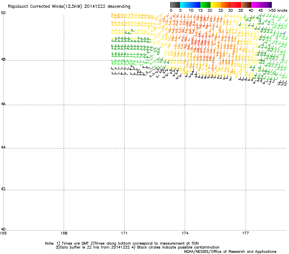Viewport: 289px width, 254px height.
Task: Click the '10' label under the color bar
Action: click(191, 11)
